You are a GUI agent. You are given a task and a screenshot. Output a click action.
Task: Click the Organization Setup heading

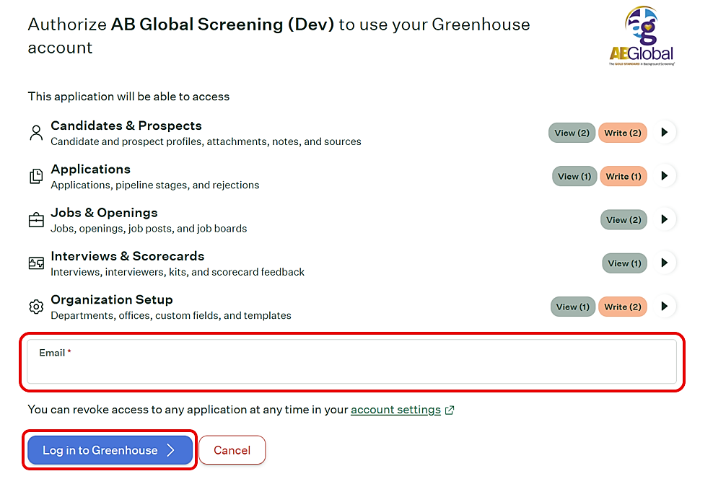coord(112,299)
